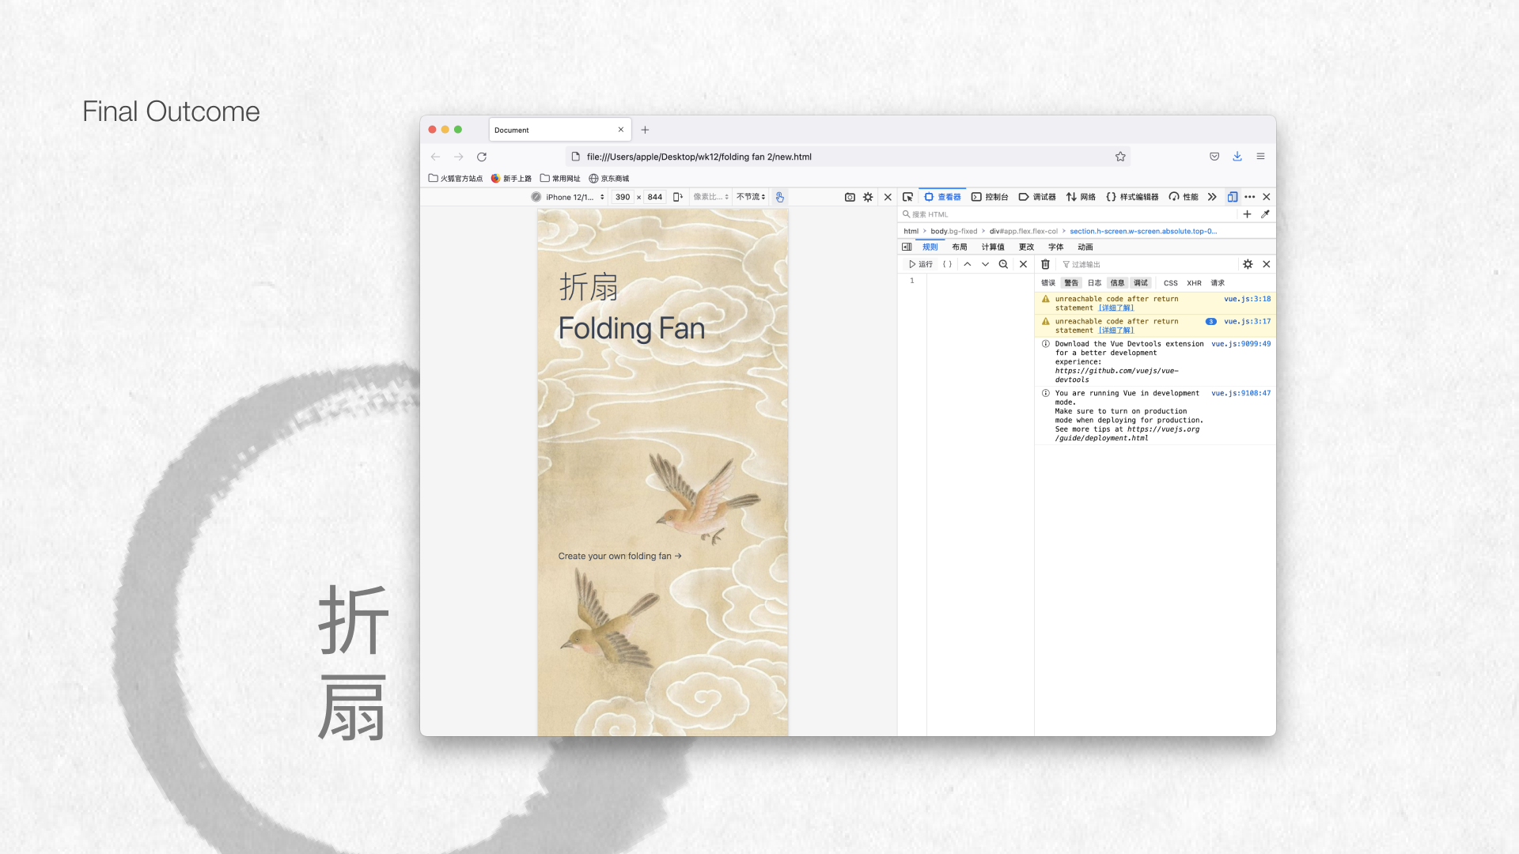Image resolution: width=1519 pixels, height=854 pixels.
Task: Take a screenshot of the viewport
Action: (x=850, y=197)
